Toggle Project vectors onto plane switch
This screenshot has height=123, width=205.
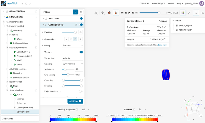coord(81,91)
